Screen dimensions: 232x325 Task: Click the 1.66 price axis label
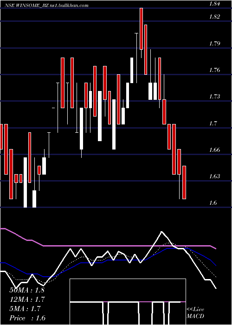(214, 150)
